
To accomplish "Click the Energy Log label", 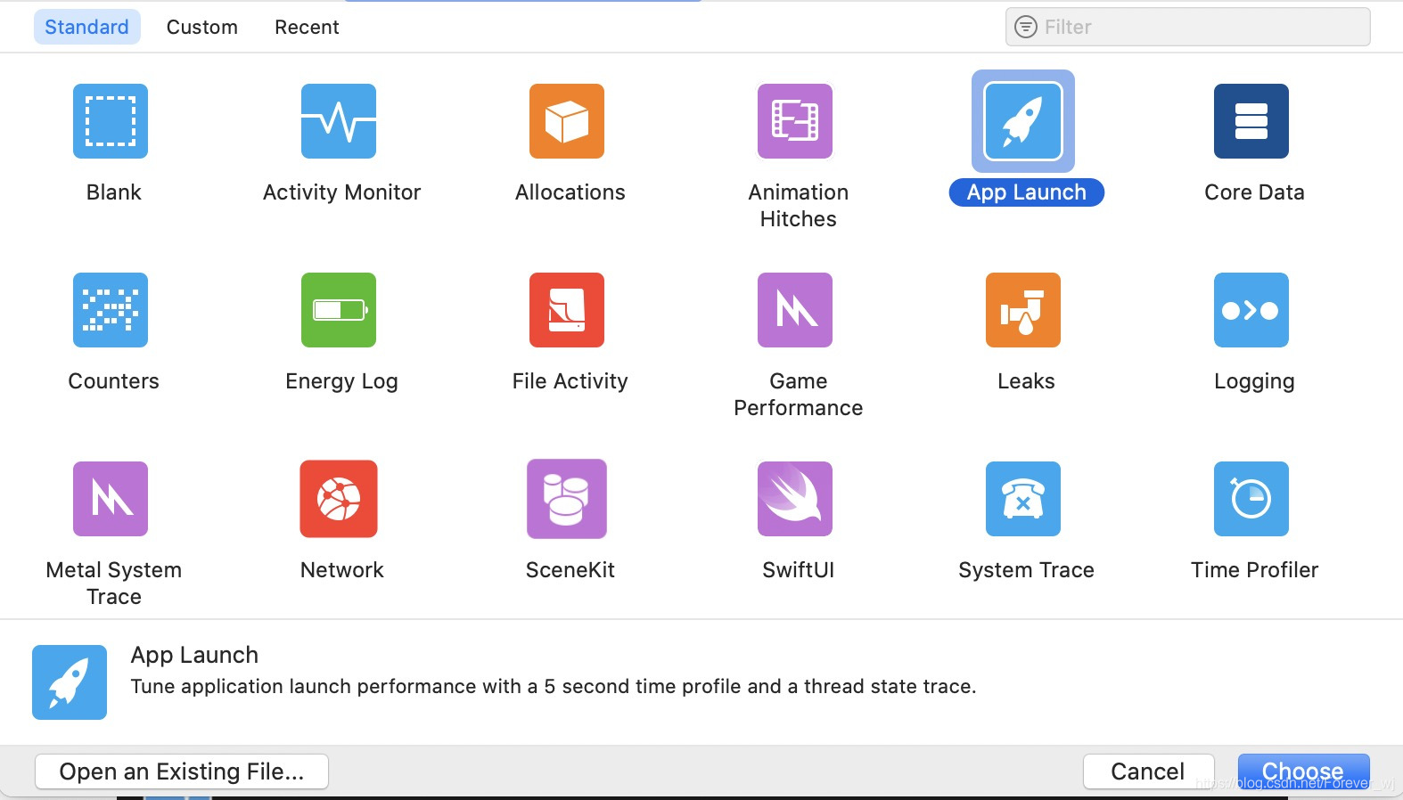I will (341, 381).
